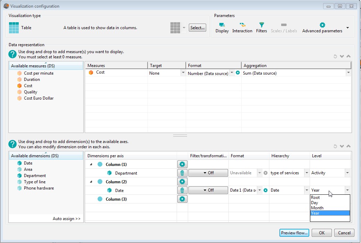This screenshot has height=243, width=361.
Task: Select the Duration measure
Action: tap(32, 79)
